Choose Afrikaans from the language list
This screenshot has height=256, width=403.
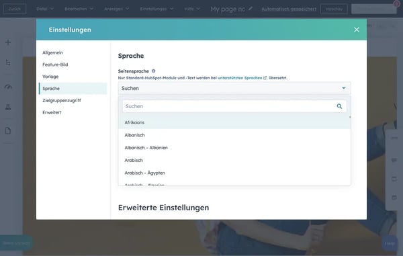point(234,122)
